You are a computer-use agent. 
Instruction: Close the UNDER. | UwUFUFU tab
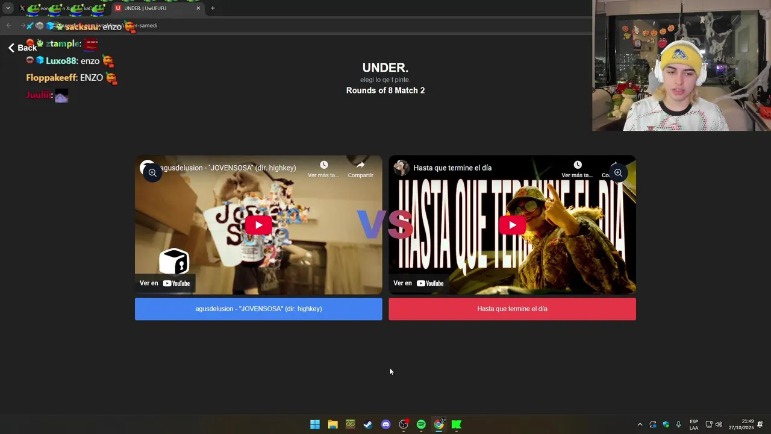pos(198,8)
